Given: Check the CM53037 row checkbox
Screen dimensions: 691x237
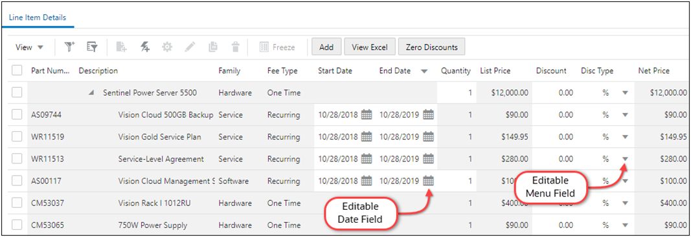Looking at the screenshot, I should pyautogui.click(x=17, y=203).
